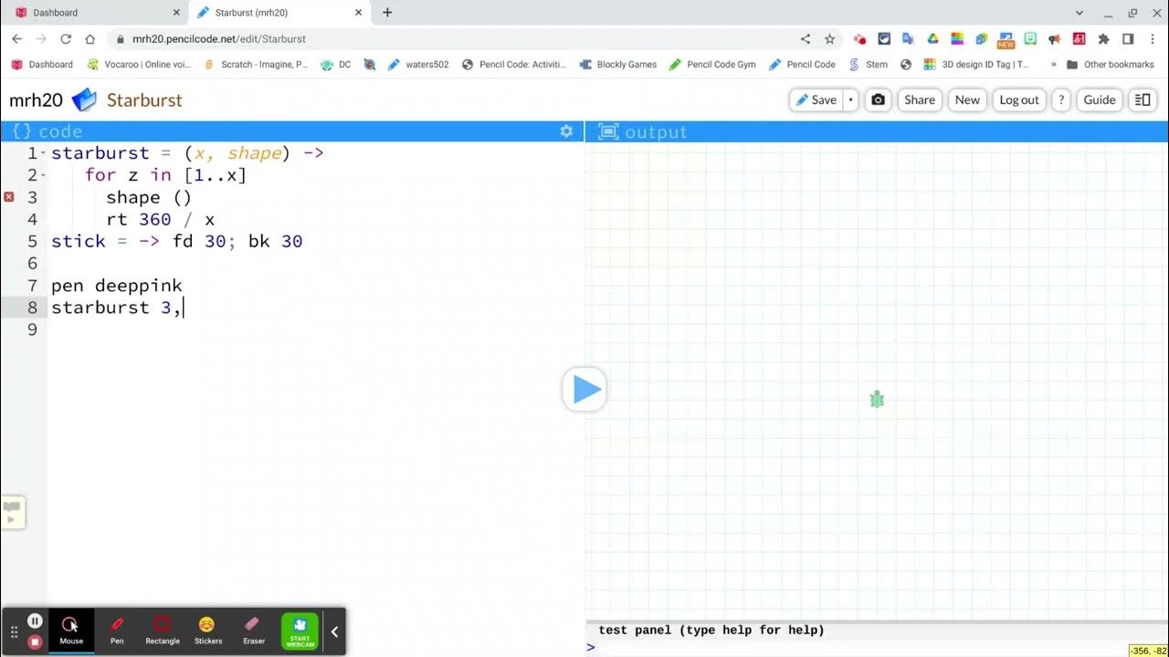Open the Guide button
This screenshot has width=1169, height=657.
1099,99
